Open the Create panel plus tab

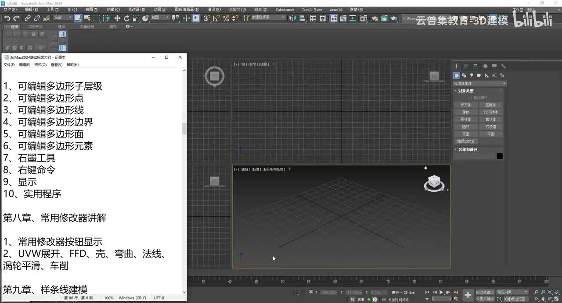point(457,66)
